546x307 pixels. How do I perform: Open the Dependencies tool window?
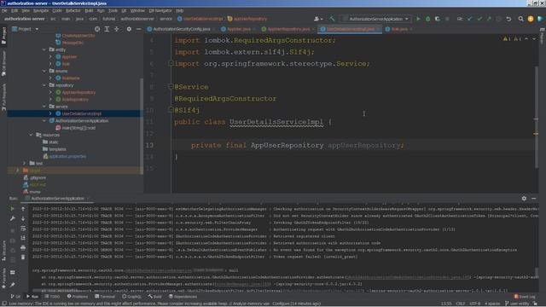point(183,297)
